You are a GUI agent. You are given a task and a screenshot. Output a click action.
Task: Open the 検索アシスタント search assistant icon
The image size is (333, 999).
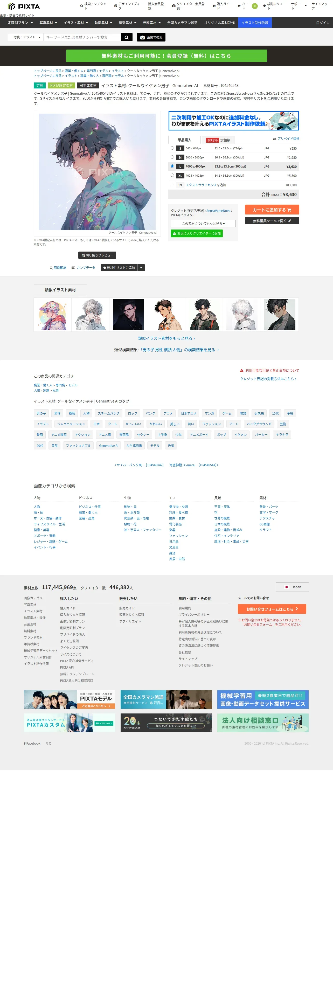81,6
